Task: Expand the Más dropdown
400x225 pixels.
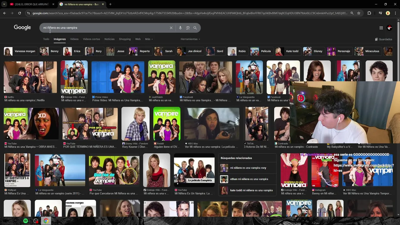Action: pyautogui.click(x=149, y=39)
